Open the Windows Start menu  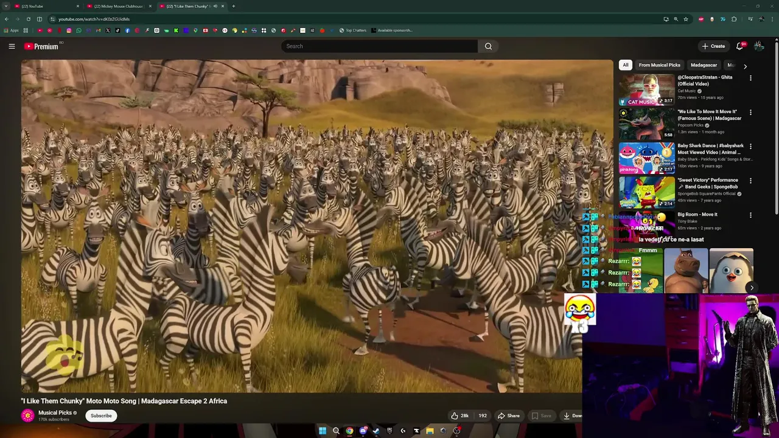323,431
